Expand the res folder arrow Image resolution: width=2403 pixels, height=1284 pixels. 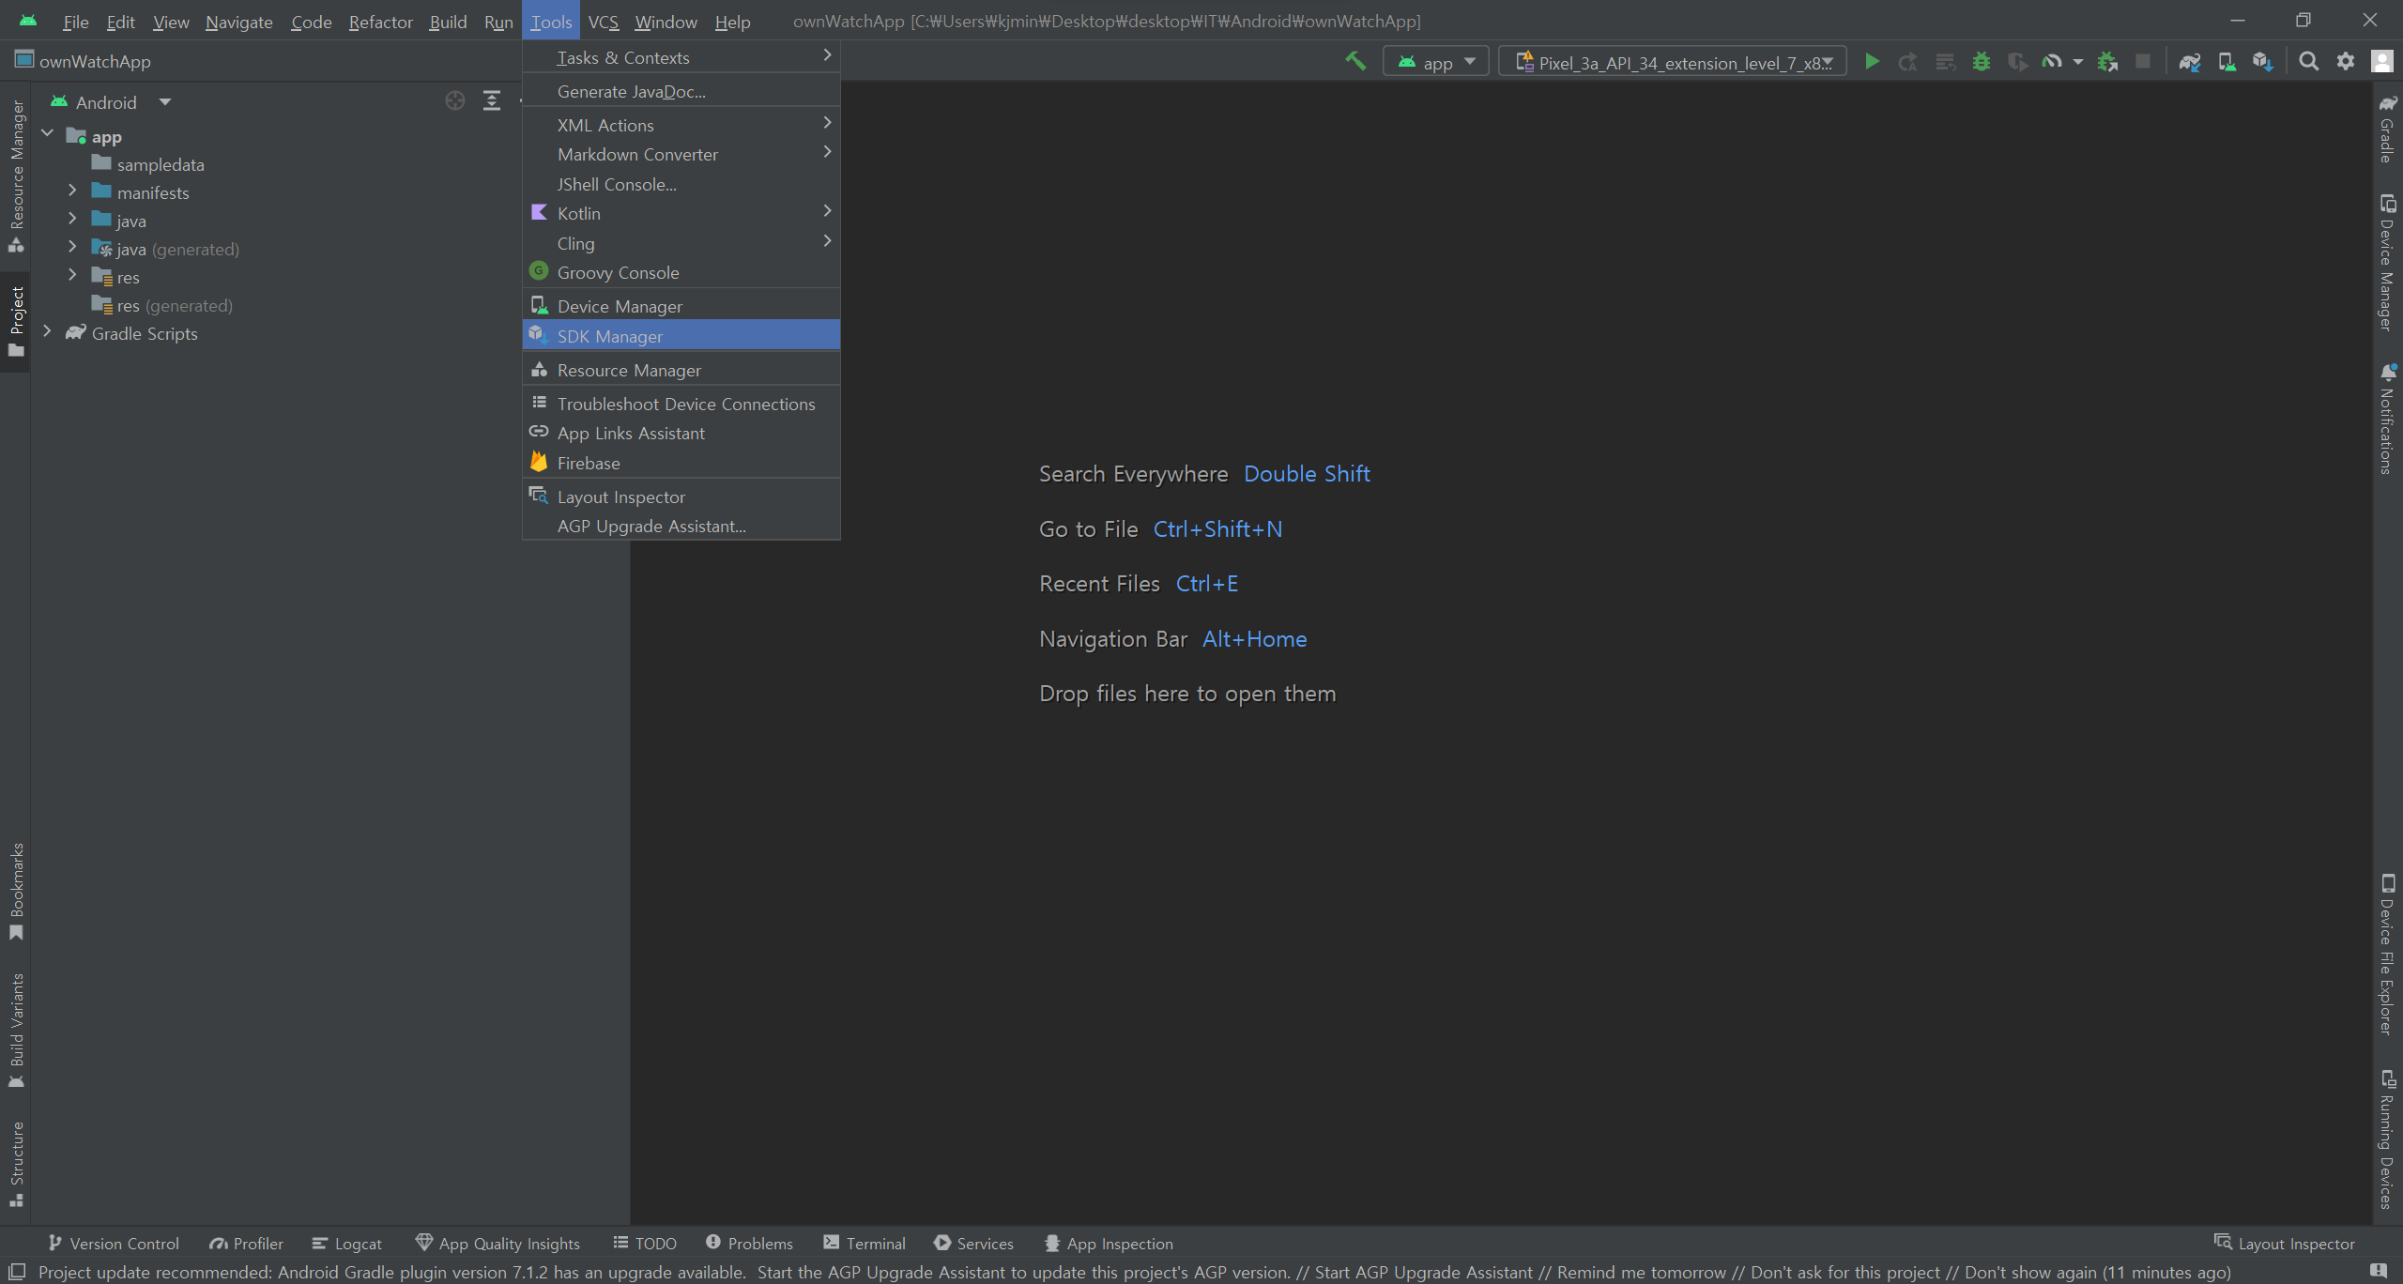[x=72, y=275]
